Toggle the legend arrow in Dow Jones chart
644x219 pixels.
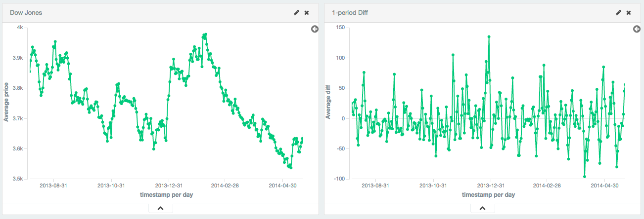(x=315, y=30)
